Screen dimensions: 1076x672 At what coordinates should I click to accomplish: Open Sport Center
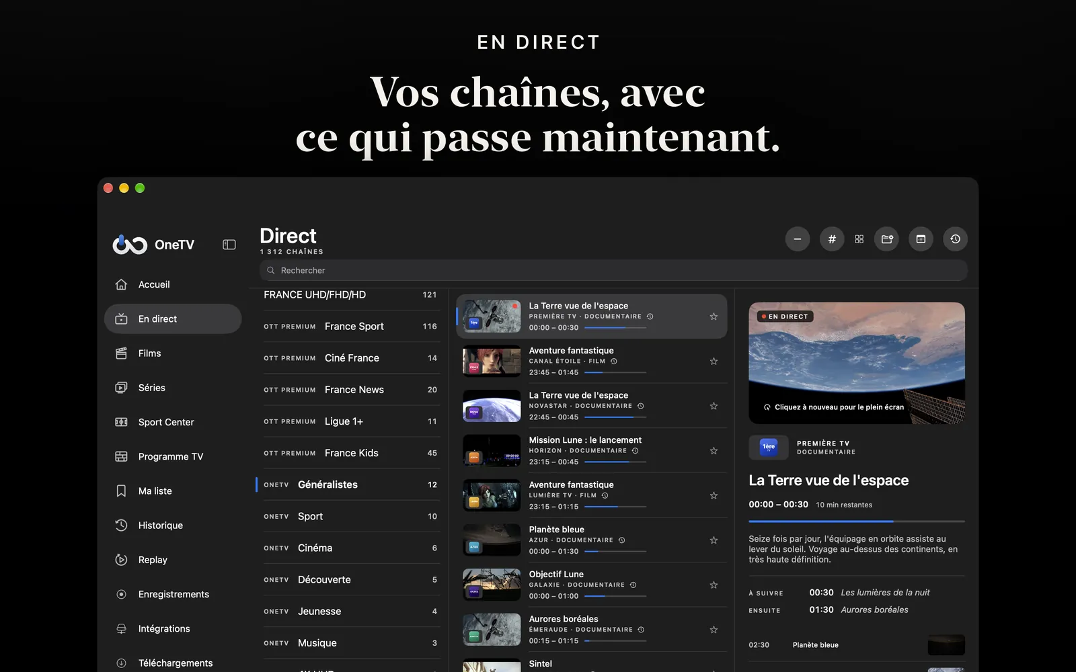pos(173,422)
